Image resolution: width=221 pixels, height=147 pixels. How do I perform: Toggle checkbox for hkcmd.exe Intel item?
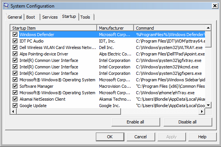pyautogui.click(x=15, y=67)
